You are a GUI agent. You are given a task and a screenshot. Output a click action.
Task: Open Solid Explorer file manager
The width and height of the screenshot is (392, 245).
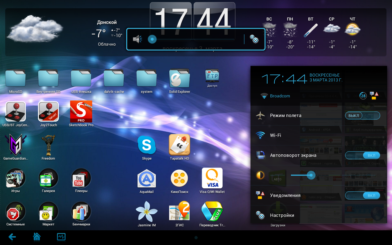179,78
